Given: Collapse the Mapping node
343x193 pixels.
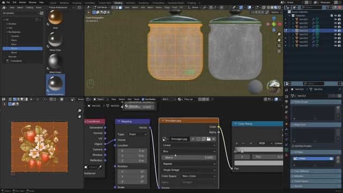Looking at the screenshot, I should [119, 121].
